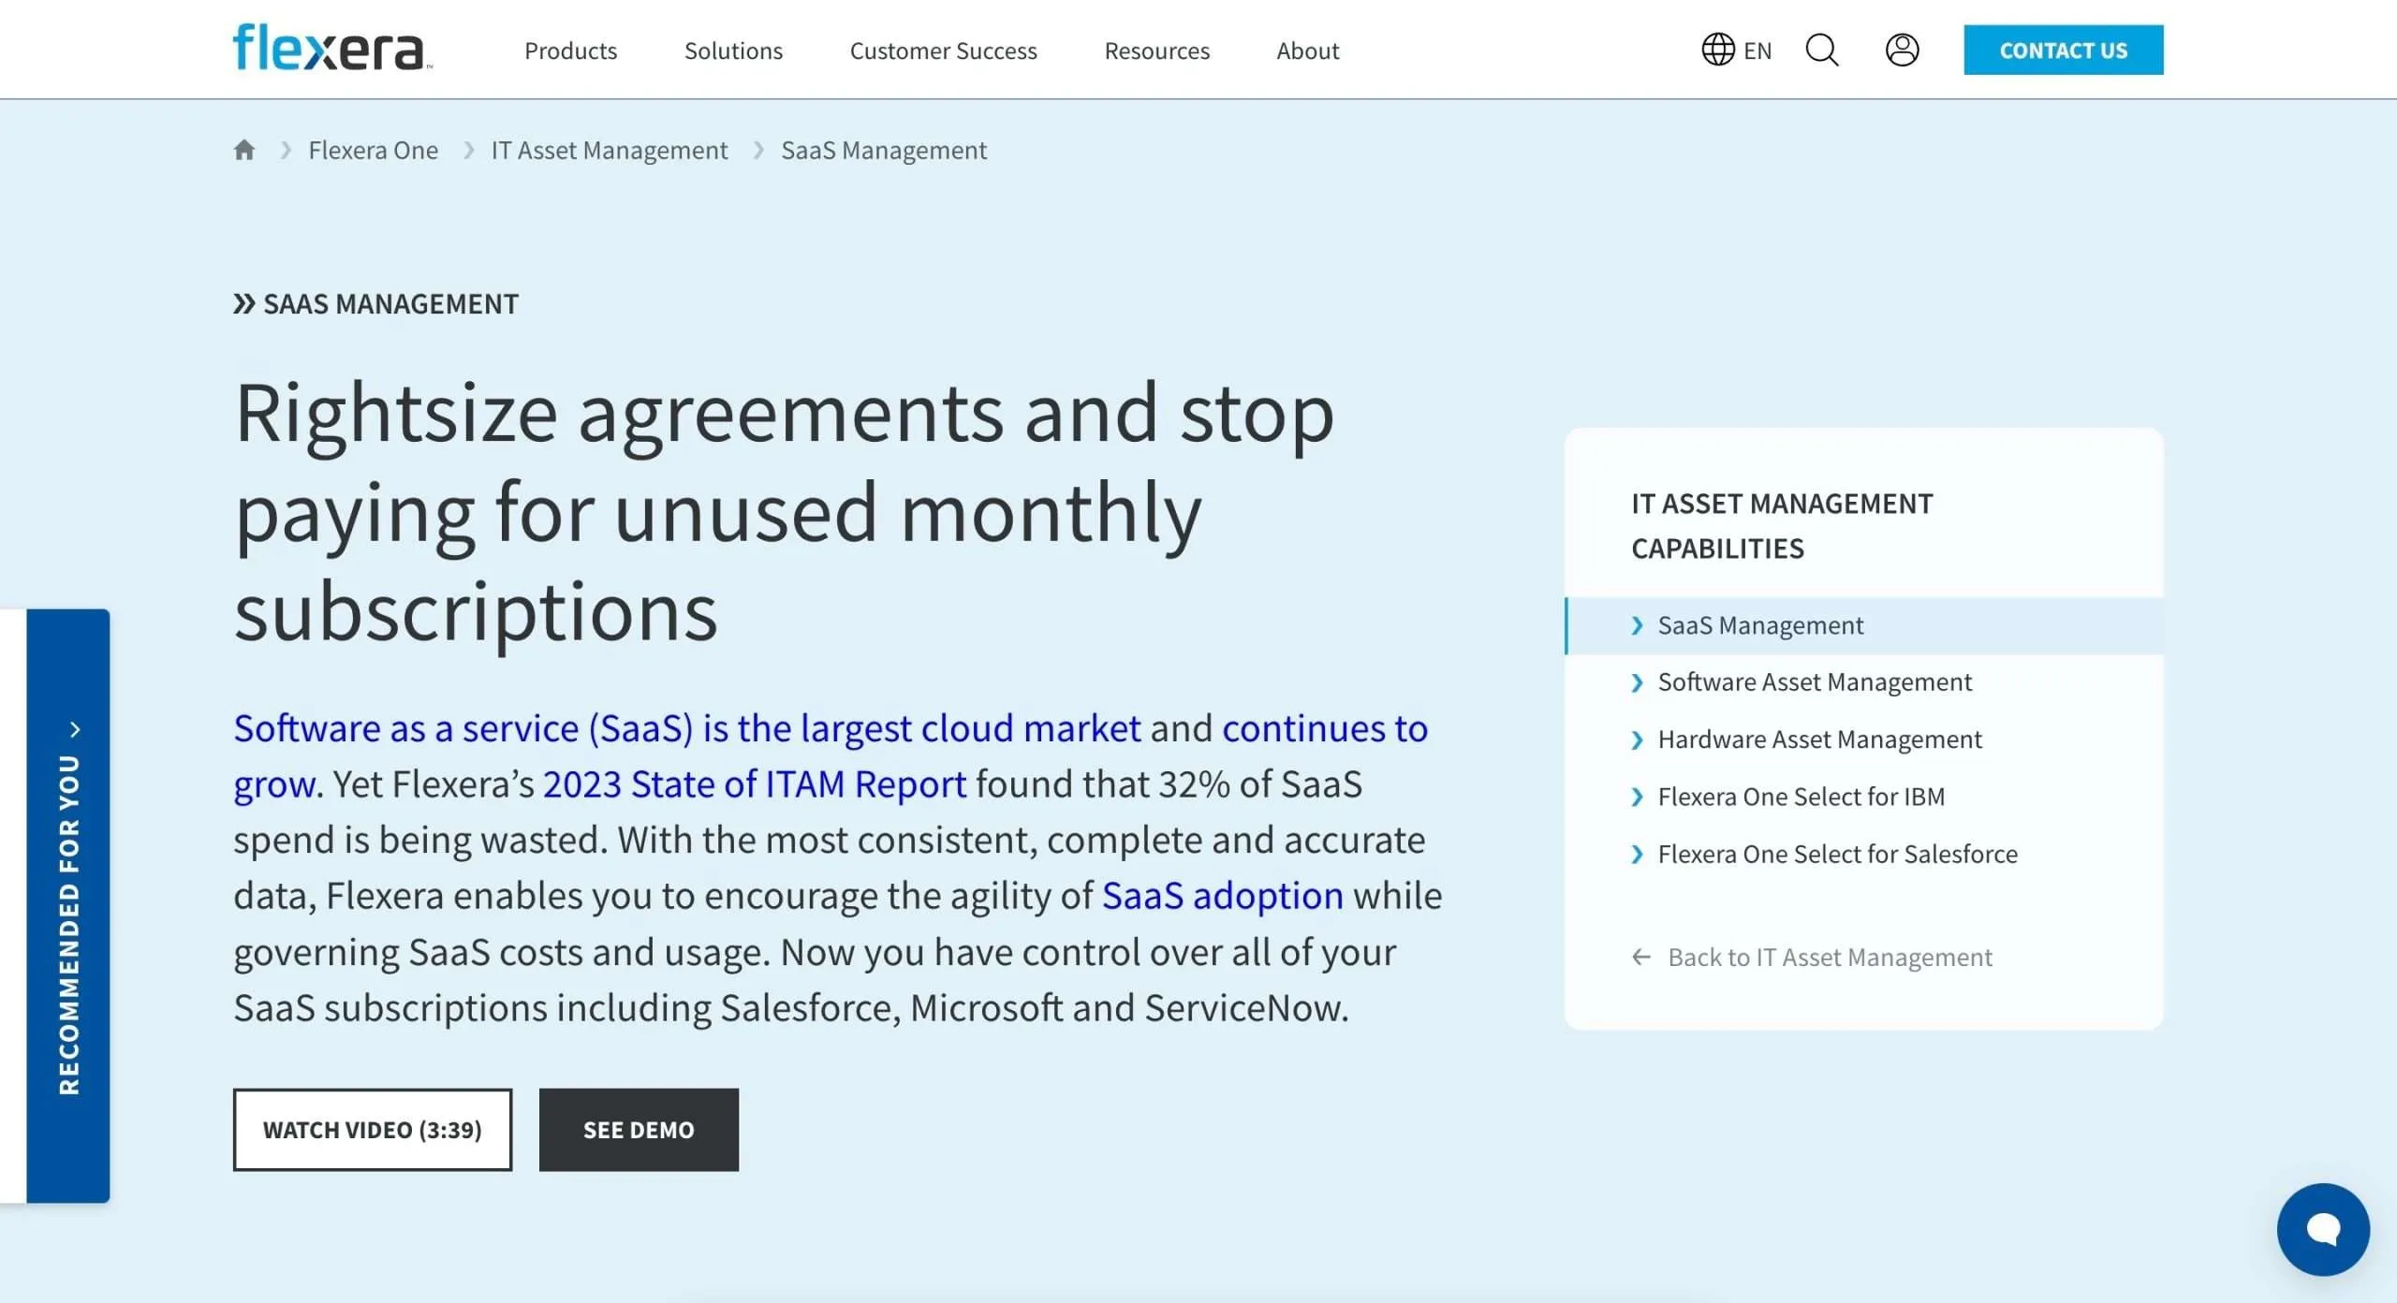The image size is (2397, 1303).
Task: Select SaaS Management in capabilities list
Action: [x=1864, y=625]
